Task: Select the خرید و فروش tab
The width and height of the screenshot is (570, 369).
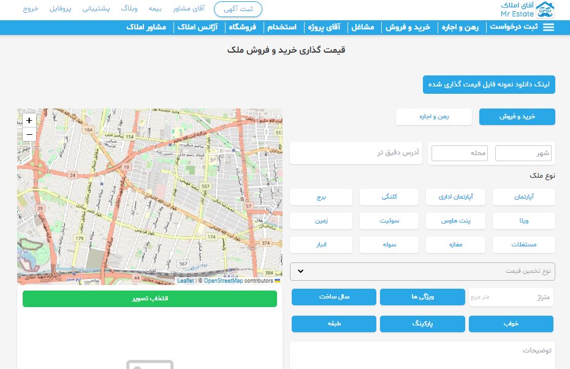Action: [x=517, y=116]
